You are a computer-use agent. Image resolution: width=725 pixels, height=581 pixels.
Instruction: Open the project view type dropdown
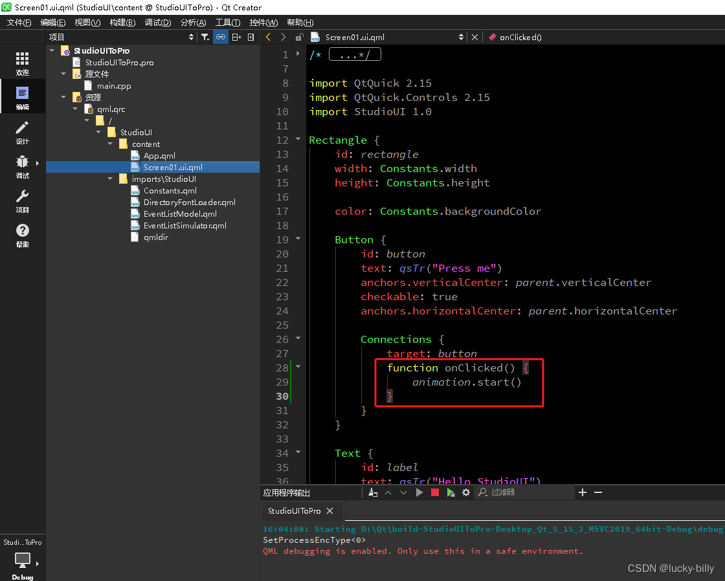(x=121, y=37)
